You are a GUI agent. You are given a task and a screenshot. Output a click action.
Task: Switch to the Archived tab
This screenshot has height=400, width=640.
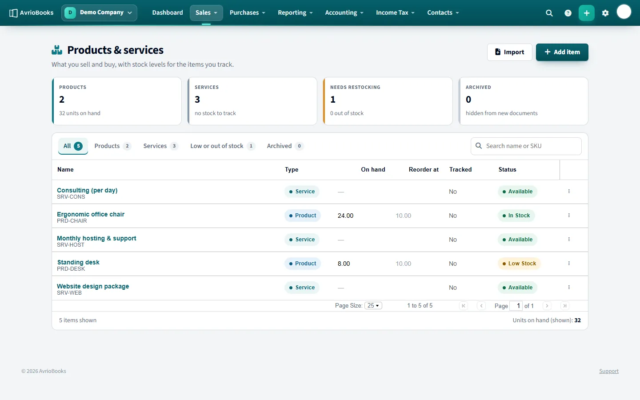pyautogui.click(x=285, y=146)
